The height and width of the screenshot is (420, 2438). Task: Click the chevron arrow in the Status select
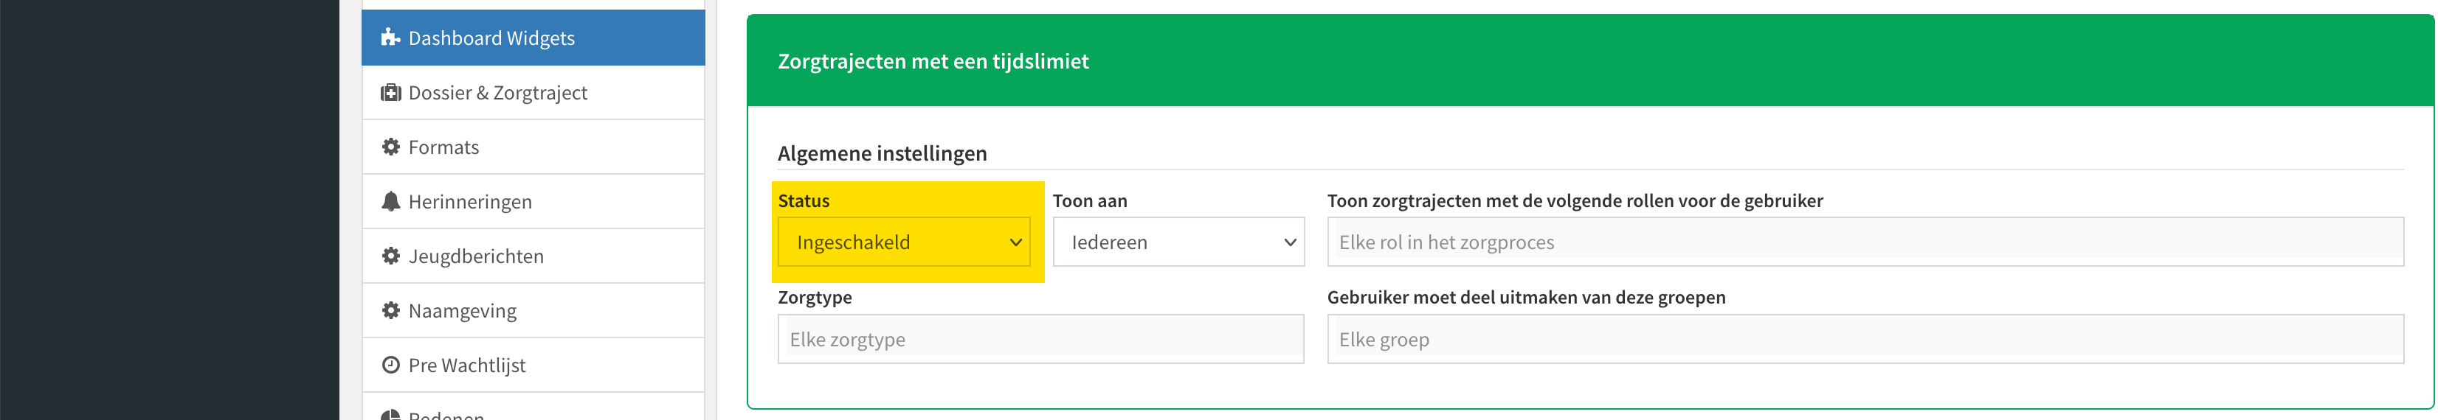point(1015,243)
